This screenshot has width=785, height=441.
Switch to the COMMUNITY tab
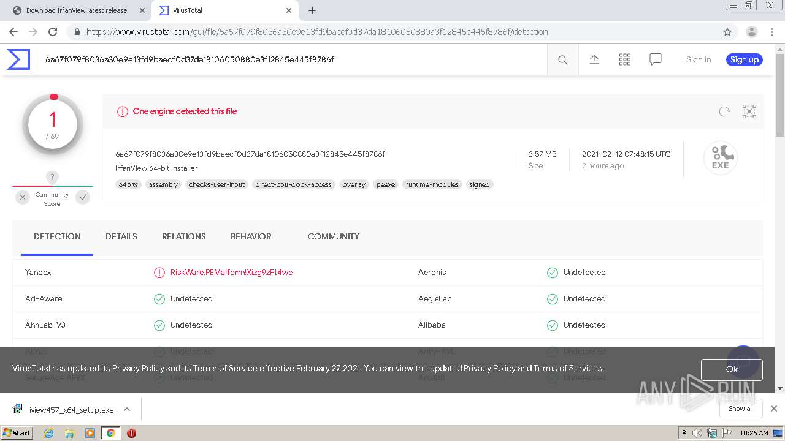tap(334, 236)
